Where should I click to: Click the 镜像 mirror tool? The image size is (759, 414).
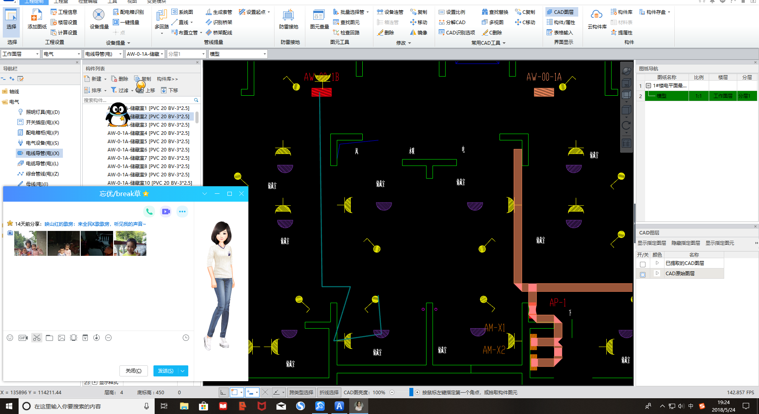pyautogui.click(x=418, y=33)
